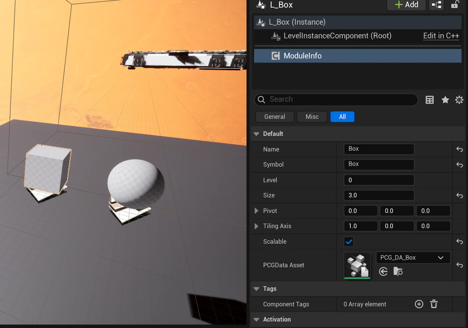
Task: Click the Level value field
Action: point(379,180)
